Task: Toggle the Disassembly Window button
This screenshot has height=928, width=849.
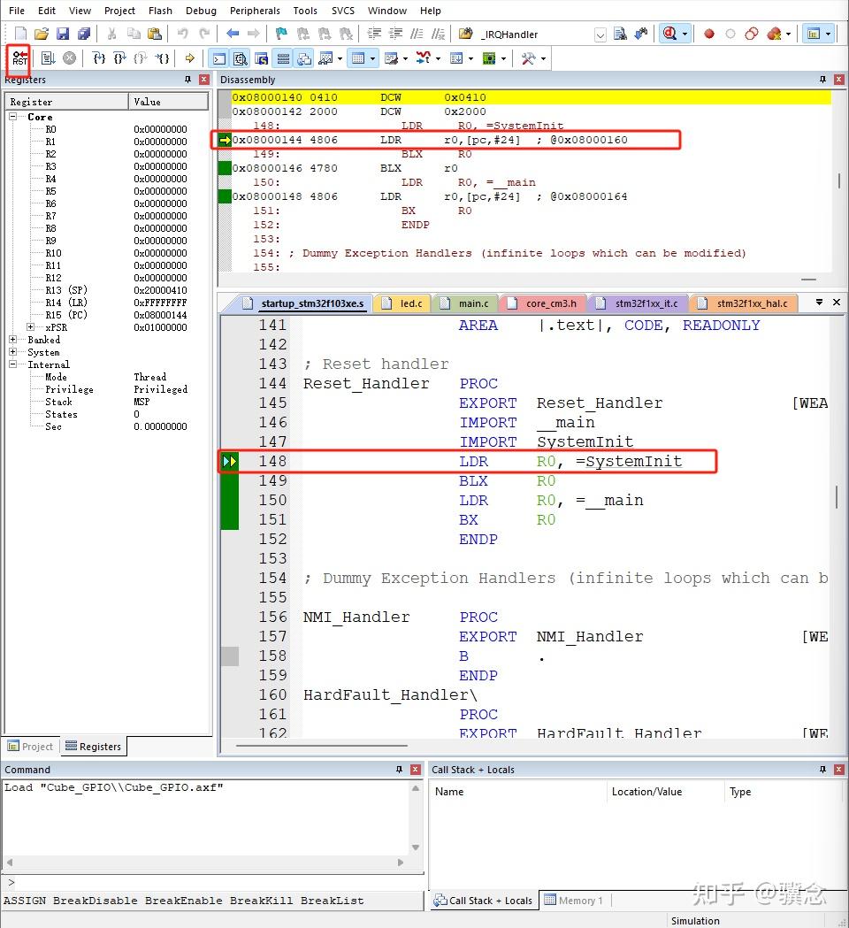Action: (240, 58)
